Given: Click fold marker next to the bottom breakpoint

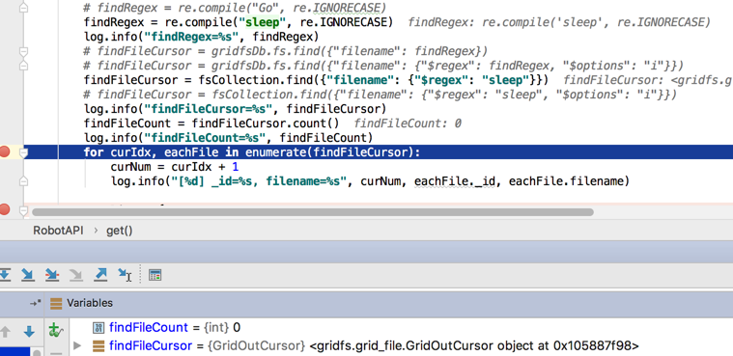Looking at the screenshot, I should (x=23, y=210).
